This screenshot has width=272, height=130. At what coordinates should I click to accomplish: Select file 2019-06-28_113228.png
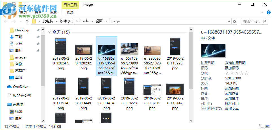point(129,94)
